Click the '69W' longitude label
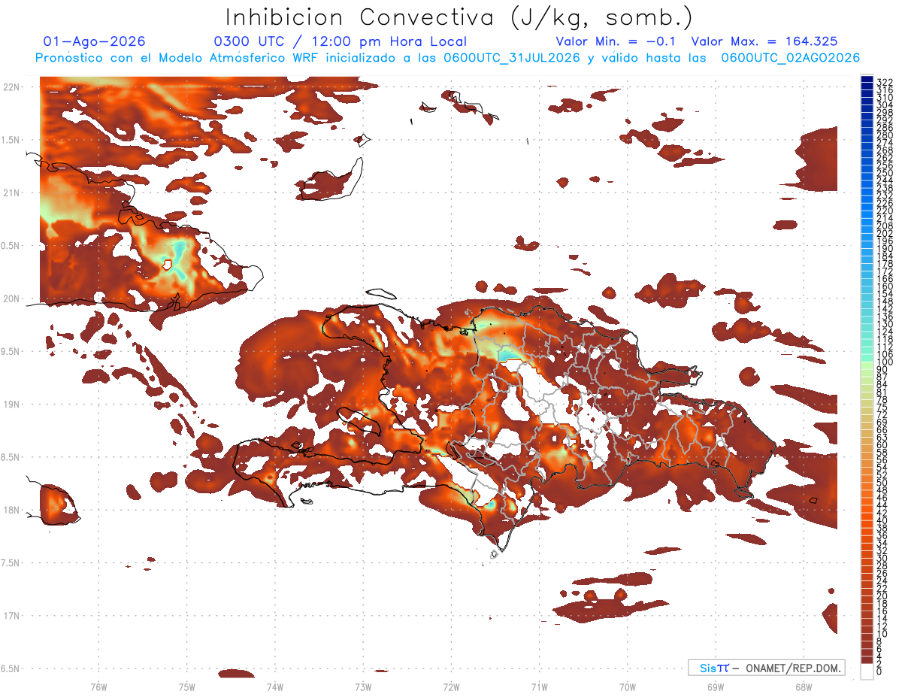Screen dimensions: 902x697 (716, 686)
